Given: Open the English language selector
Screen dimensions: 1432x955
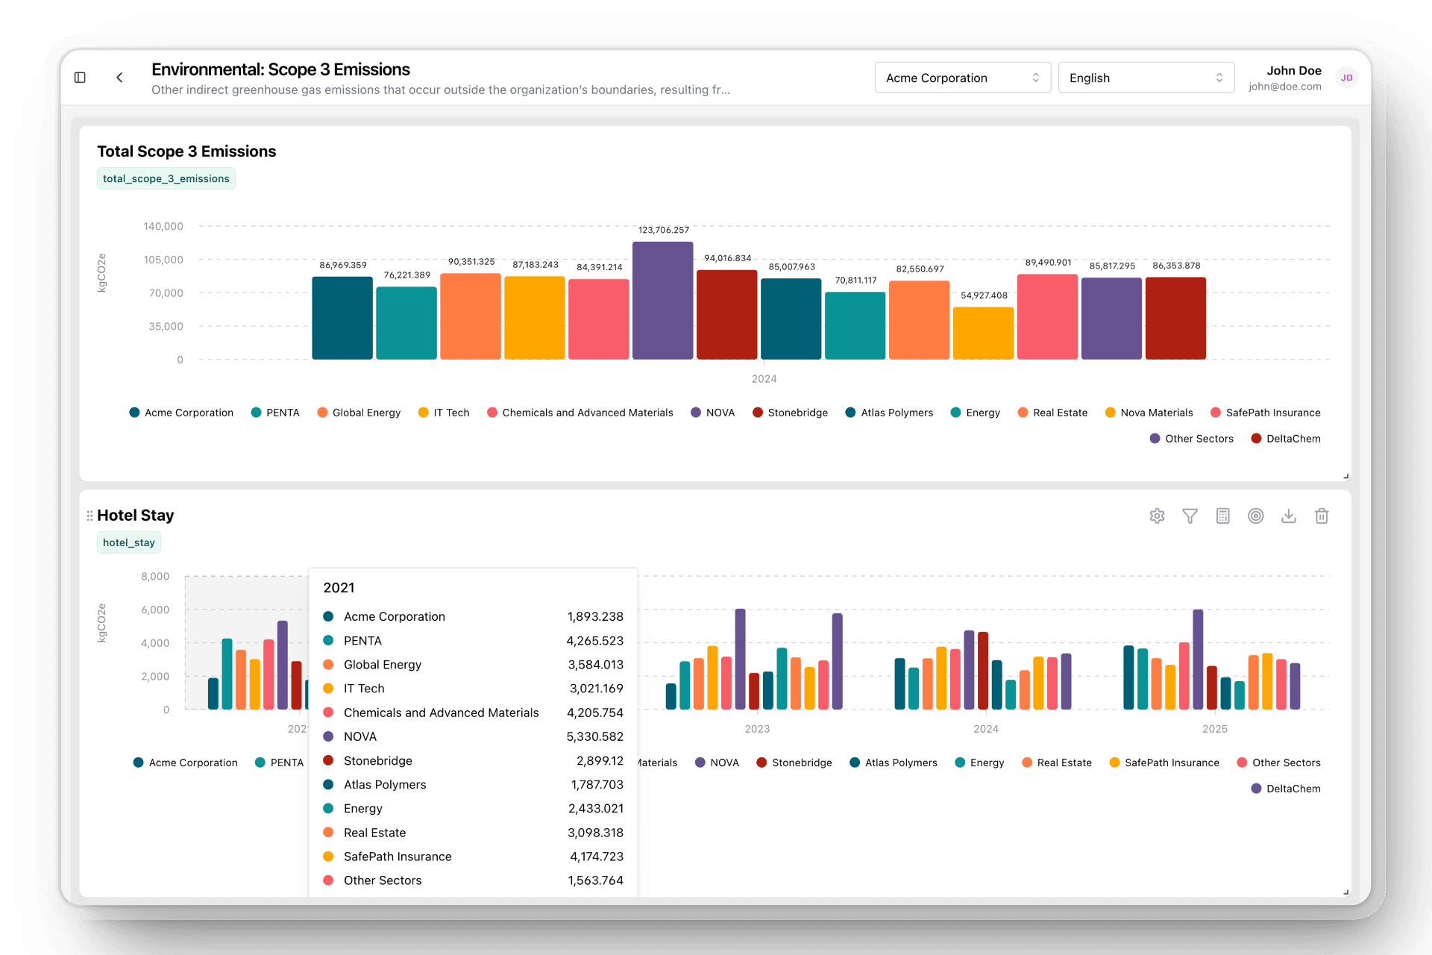Looking at the screenshot, I should 1146,77.
